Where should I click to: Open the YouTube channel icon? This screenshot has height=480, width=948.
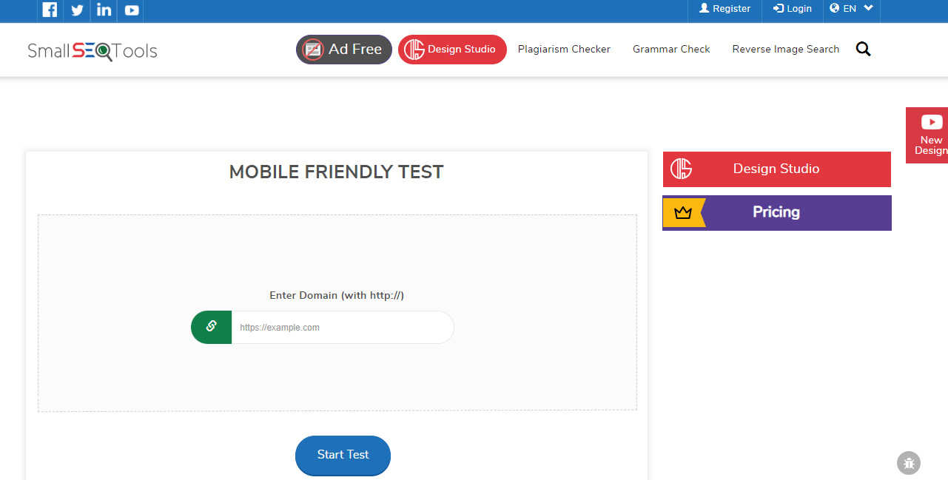pos(130,10)
